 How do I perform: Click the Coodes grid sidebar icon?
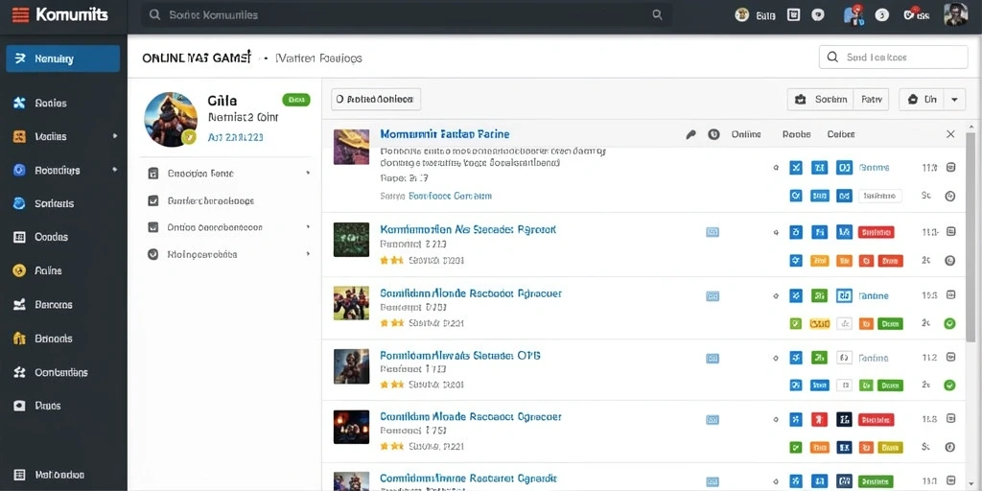pos(19,238)
